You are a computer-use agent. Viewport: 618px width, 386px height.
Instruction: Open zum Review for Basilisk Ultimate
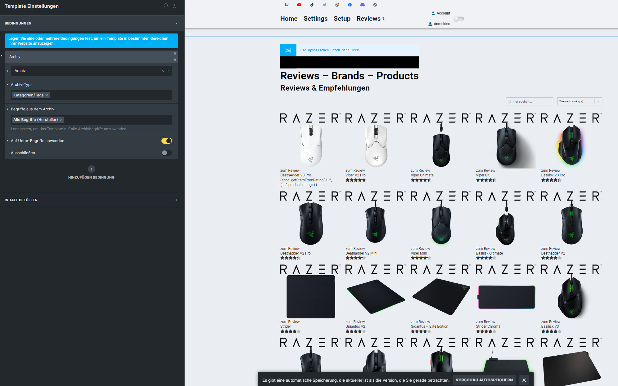tap(485, 249)
